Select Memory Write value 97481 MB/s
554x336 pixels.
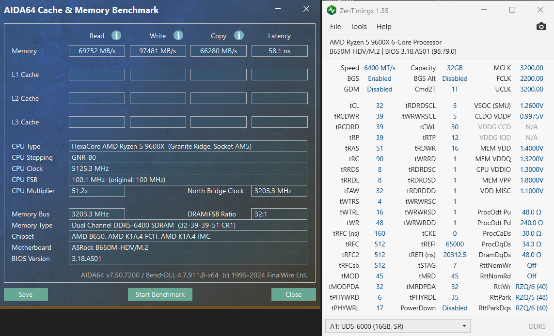click(158, 51)
